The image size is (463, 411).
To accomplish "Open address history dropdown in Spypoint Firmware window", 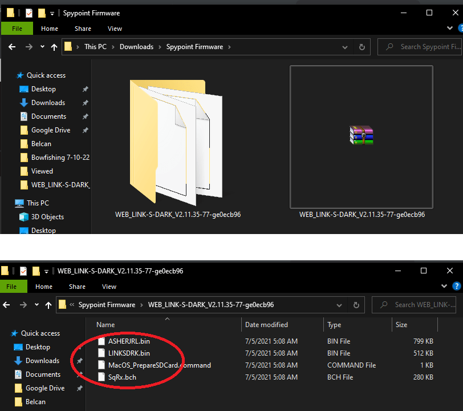I will coord(344,47).
